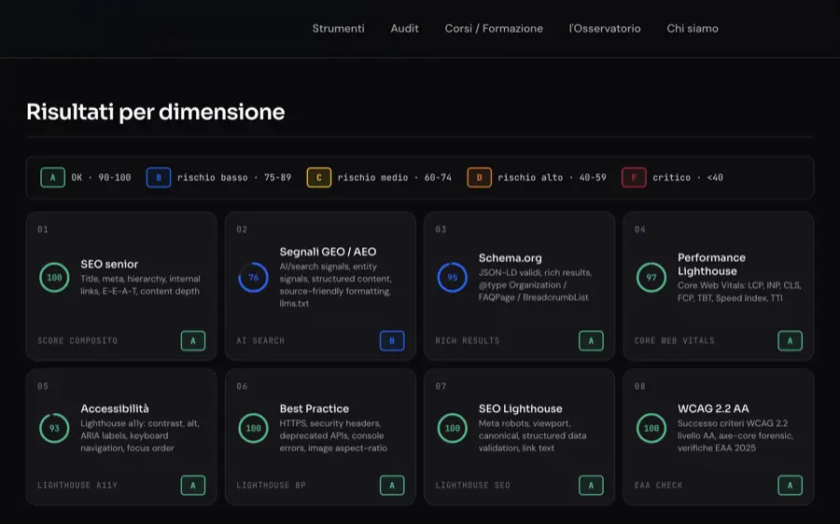
Task: Click the AI SEARCH label
Action: pos(260,340)
